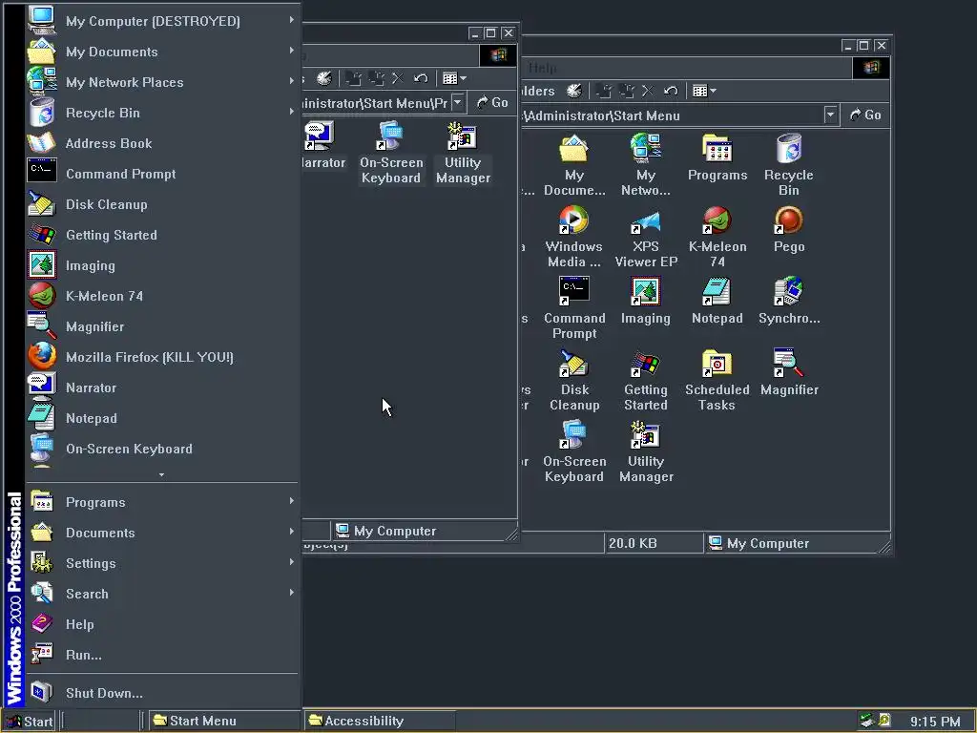Open Recycle Bin from Start menu
Image resolution: width=977 pixels, height=733 pixels.
click(x=162, y=113)
